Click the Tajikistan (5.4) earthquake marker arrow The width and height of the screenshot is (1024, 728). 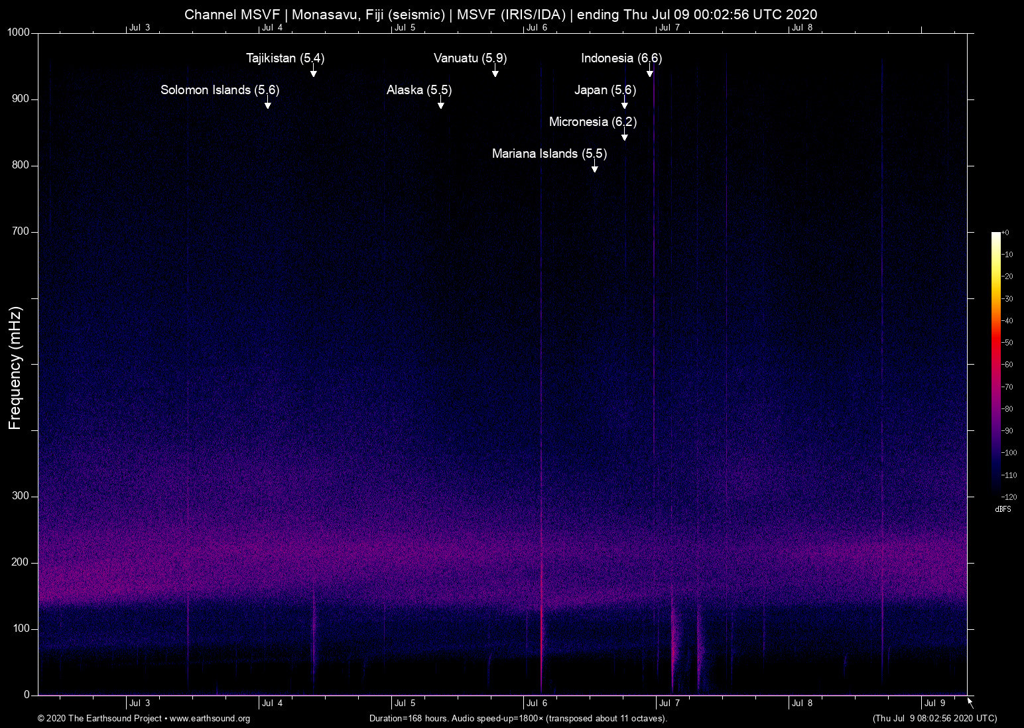point(313,73)
